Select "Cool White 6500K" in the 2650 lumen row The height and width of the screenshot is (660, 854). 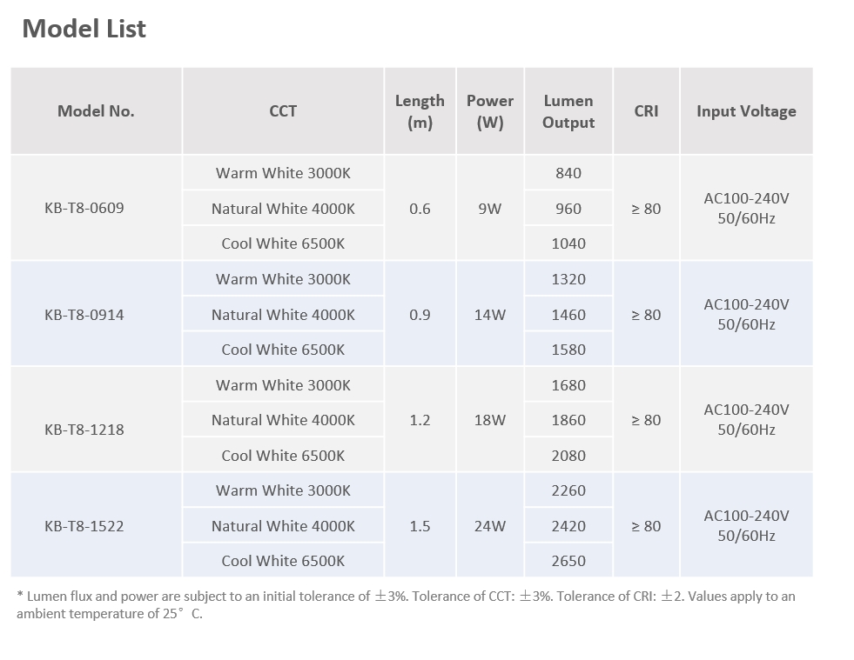point(283,561)
